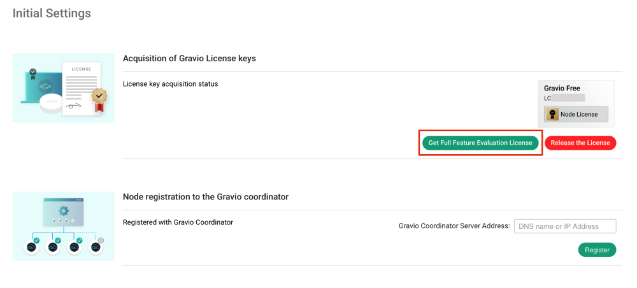Click the third node circle in coordinator diagram
The width and height of the screenshot is (637, 288).
click(75, 247)
